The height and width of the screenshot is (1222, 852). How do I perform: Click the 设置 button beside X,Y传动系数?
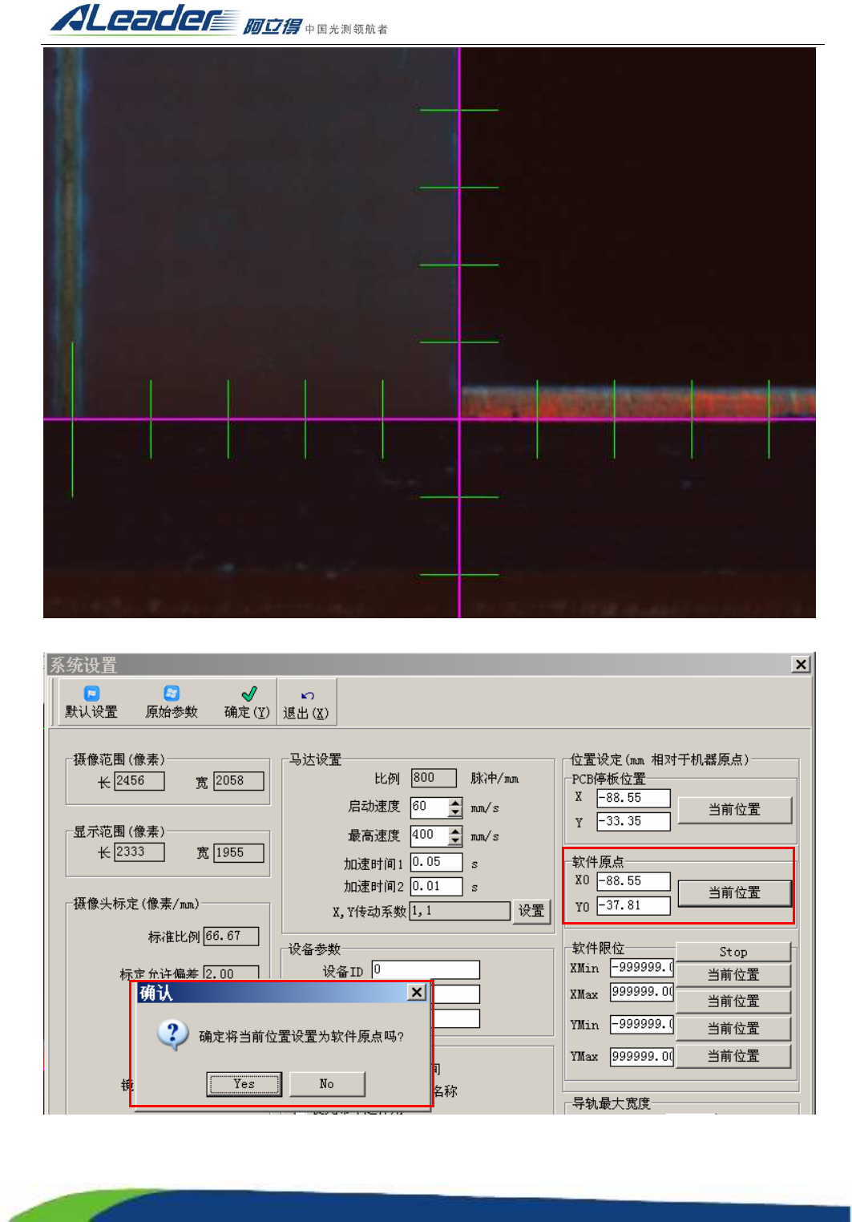pos(531,911)
